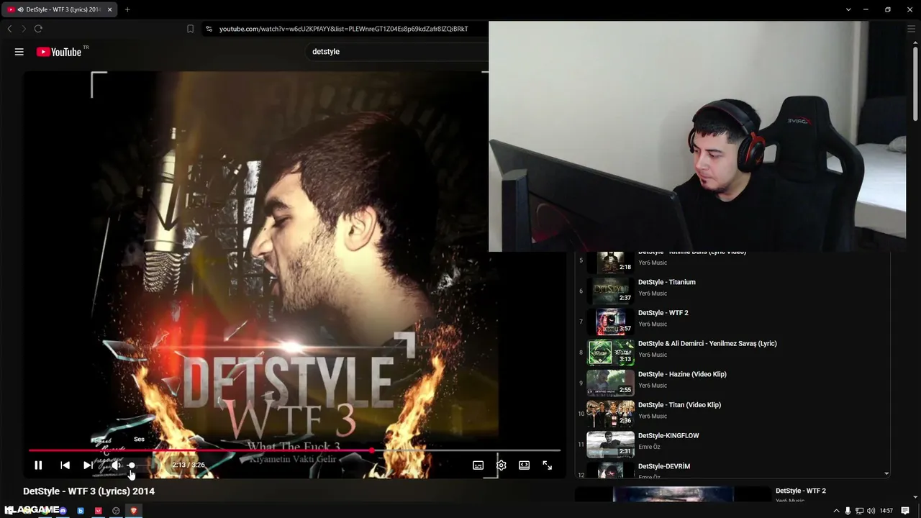The width and height of the screenshot is (921, 518).
Task: Open the playlist item 5 thumbnail (2:18)
Action: 610,262
